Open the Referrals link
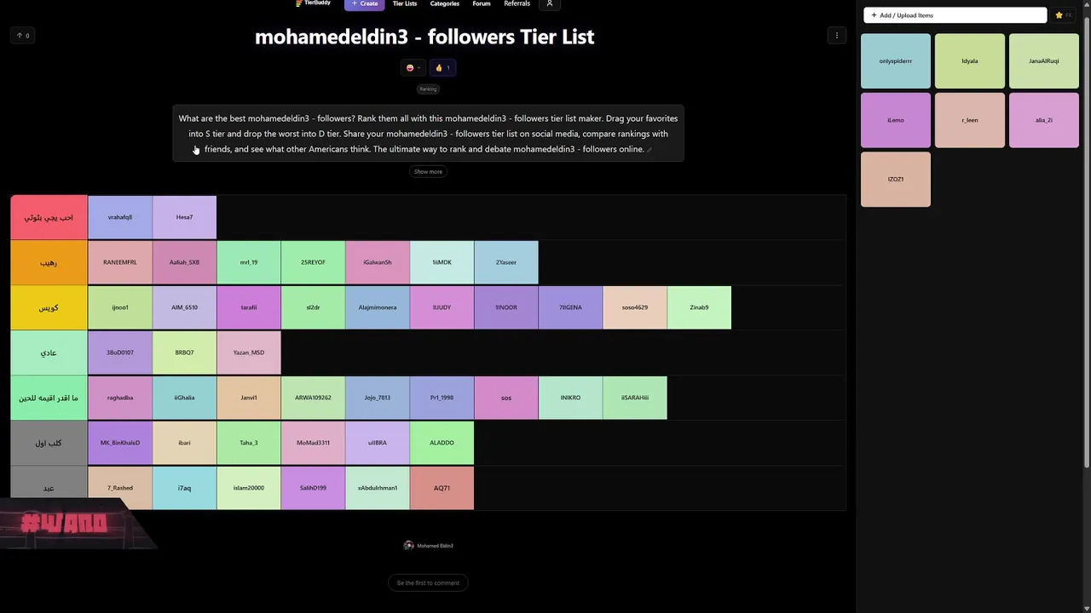The height and width of the screenshot is (613, 1091). coord(517,4)
